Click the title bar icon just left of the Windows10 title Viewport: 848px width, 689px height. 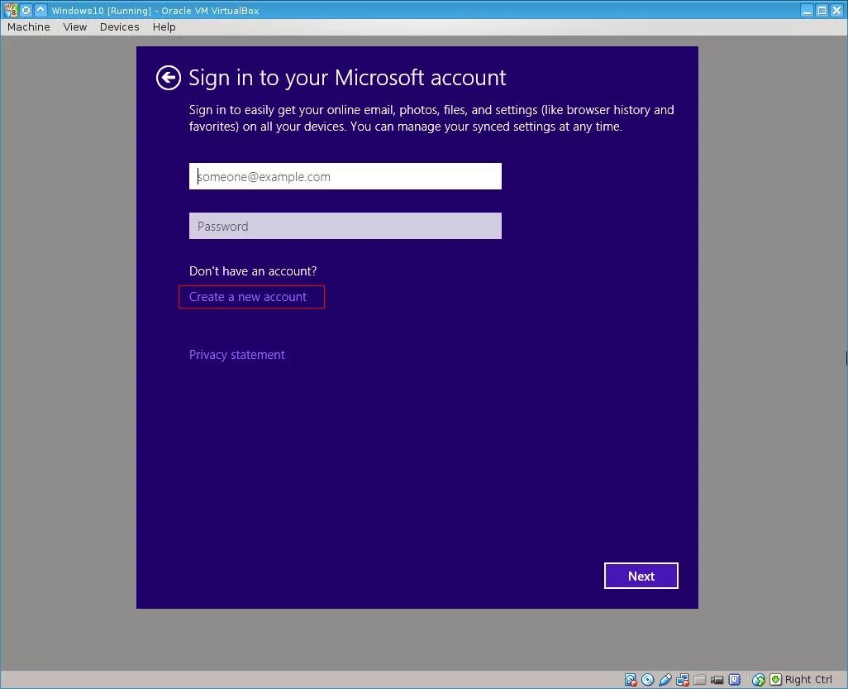point(40,10)
